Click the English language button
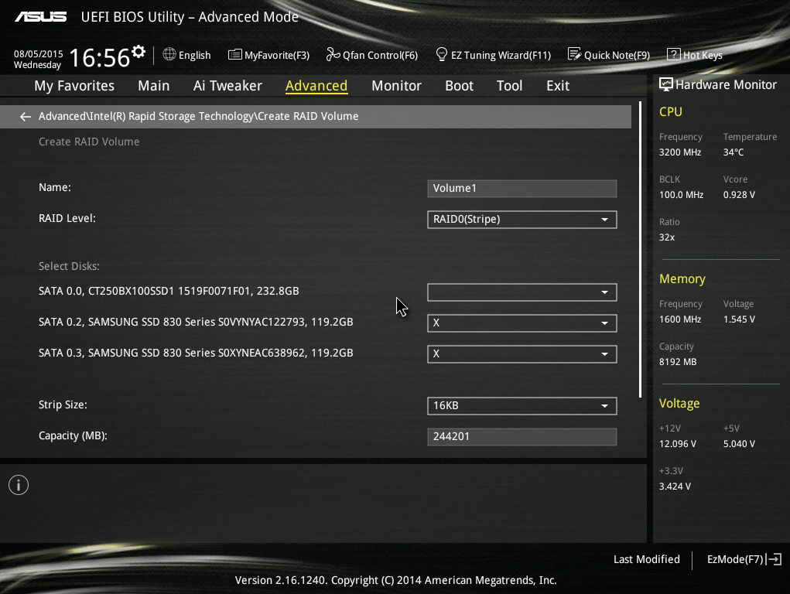 pos(194,56)
